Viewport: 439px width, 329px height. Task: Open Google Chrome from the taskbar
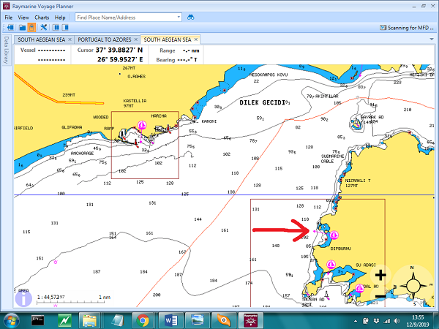pyautogui.click(x=142, y=319)
